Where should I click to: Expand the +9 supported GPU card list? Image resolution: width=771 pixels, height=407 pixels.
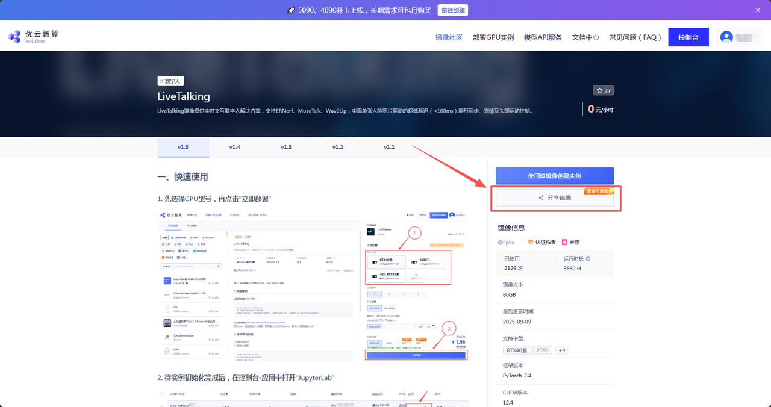pos(561,350)
